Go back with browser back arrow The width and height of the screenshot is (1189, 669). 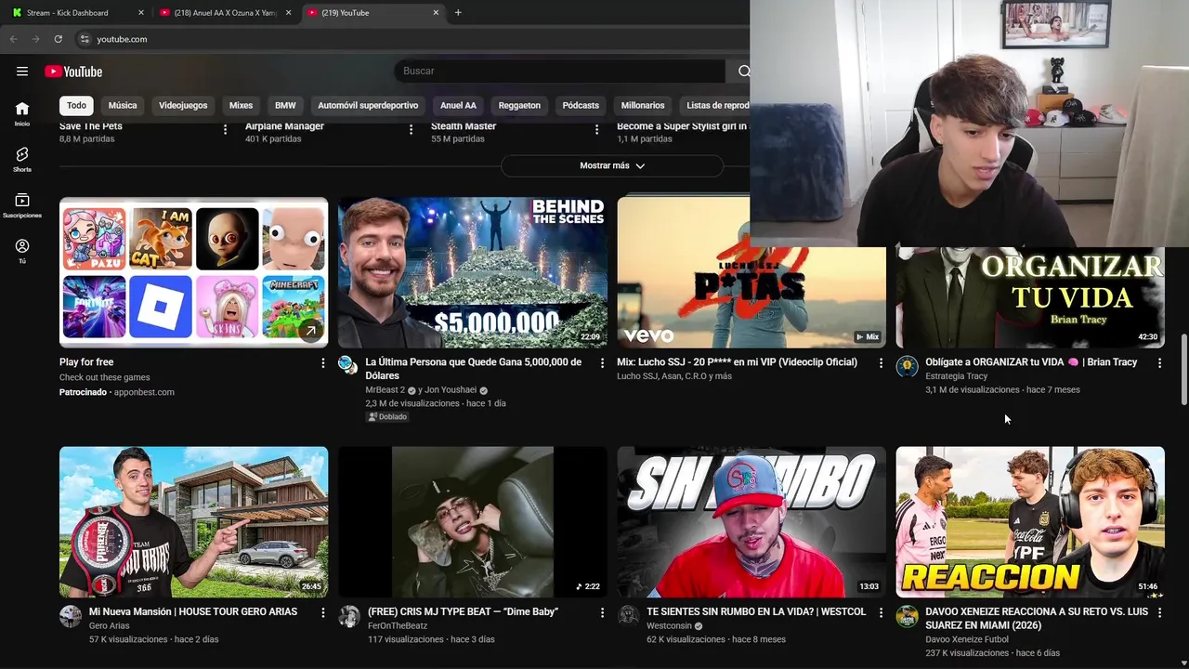[x=13, y=39]
